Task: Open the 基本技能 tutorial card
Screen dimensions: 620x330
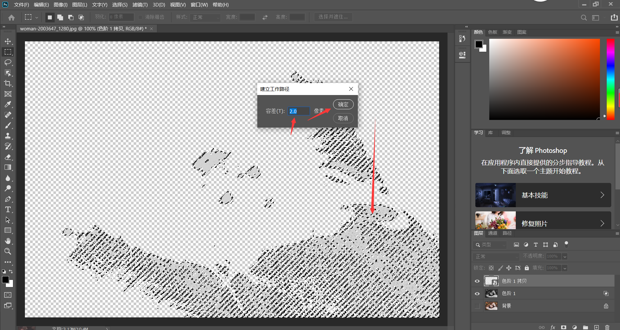Action: tap(543, 195)
